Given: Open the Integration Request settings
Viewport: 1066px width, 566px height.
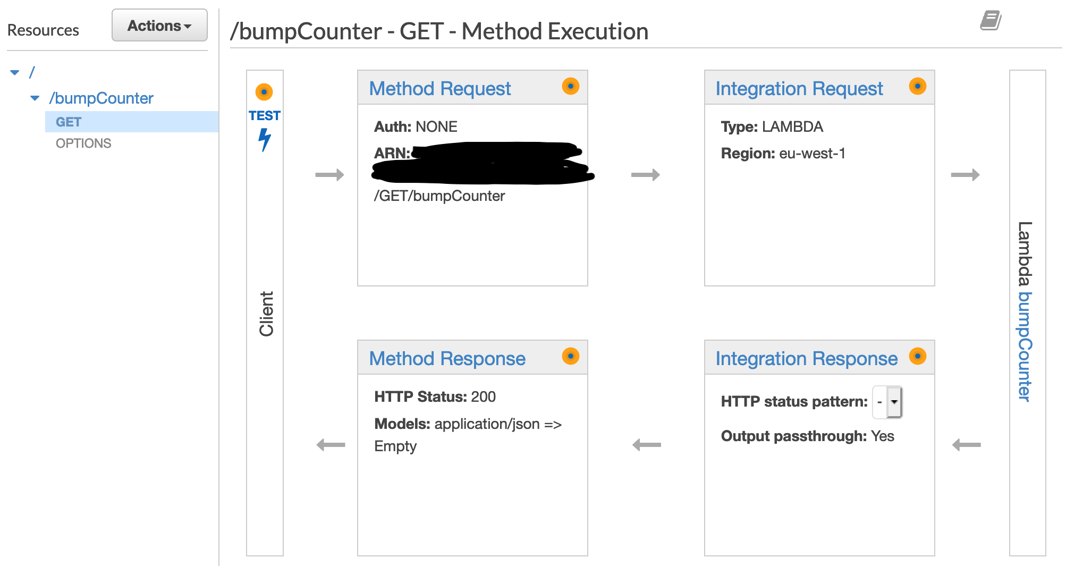Looking at the screenshot, I should point(799,88).
